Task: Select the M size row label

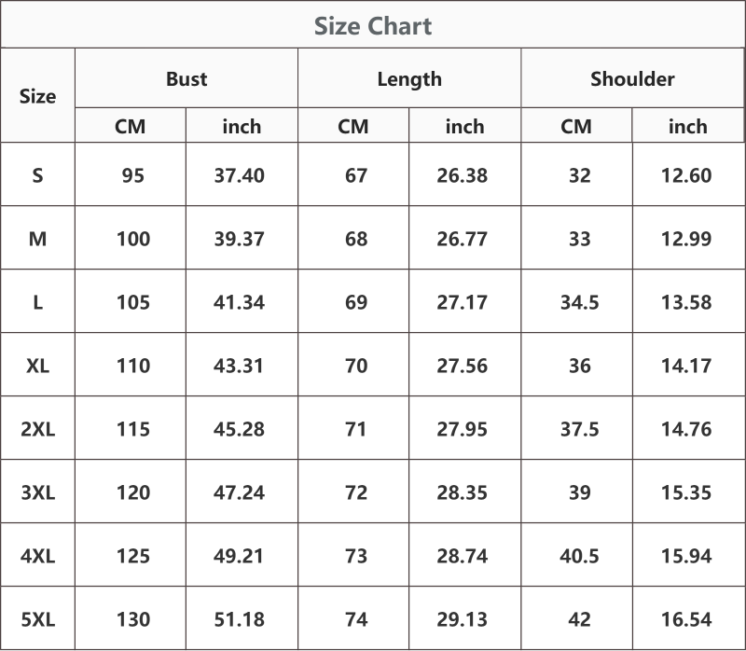Action: [37, 239]
